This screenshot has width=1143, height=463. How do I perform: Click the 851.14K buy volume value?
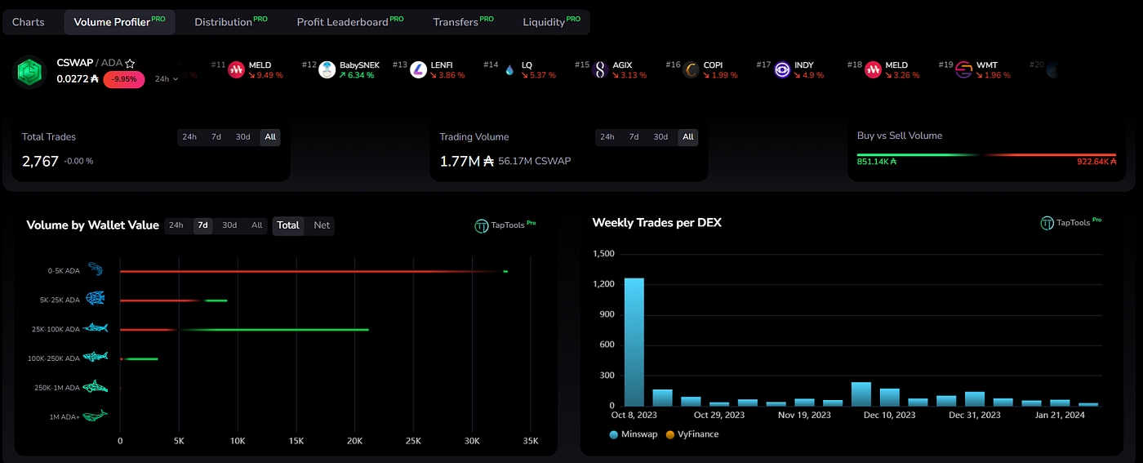[877, 162]
